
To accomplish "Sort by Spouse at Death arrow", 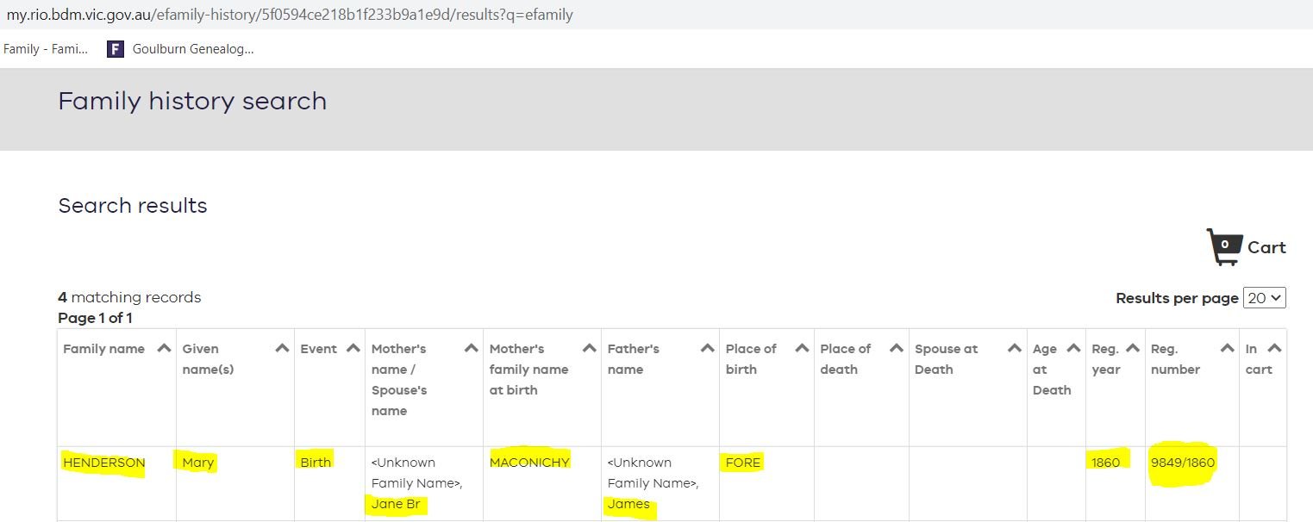I will [1015, 349].
